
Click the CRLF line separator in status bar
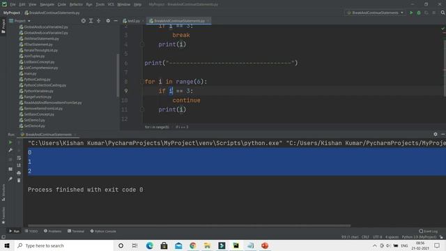pyautogui.click(x=365, y=237)
